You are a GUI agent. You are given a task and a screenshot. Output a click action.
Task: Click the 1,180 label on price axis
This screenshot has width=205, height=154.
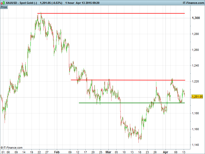point(196,113)
